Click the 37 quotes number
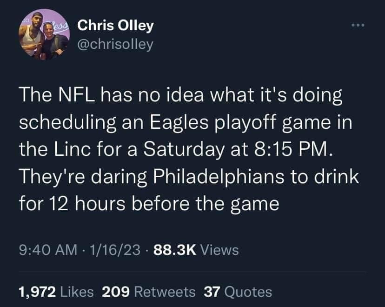 click(212, 292)
